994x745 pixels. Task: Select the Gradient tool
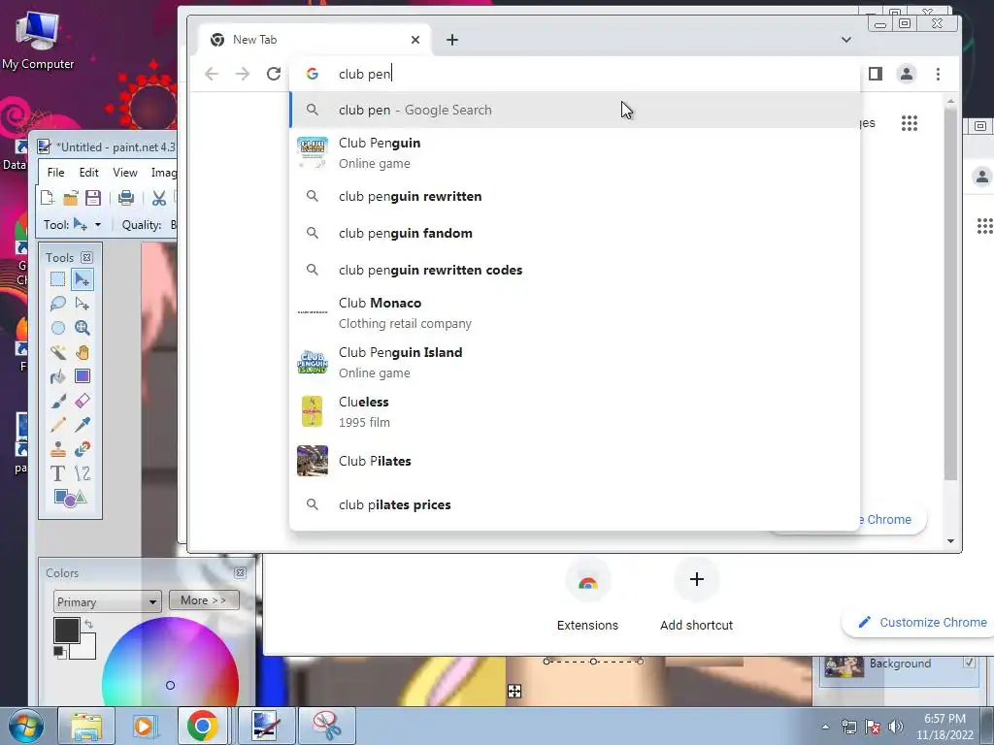(x=83, y=376)
